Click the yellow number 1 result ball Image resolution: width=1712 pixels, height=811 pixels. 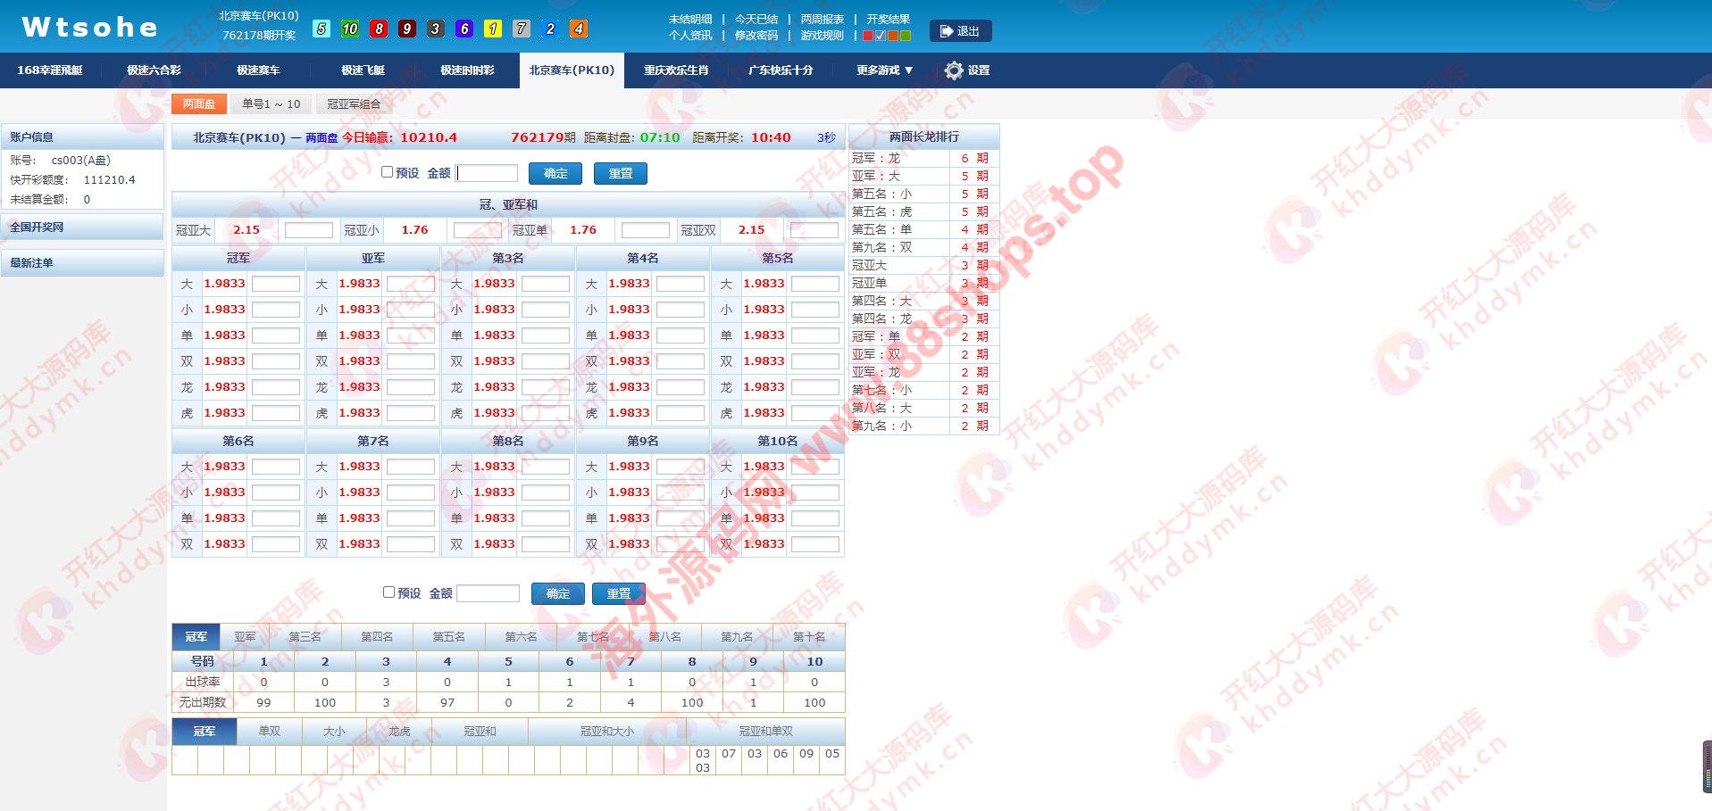coord(493,29)
